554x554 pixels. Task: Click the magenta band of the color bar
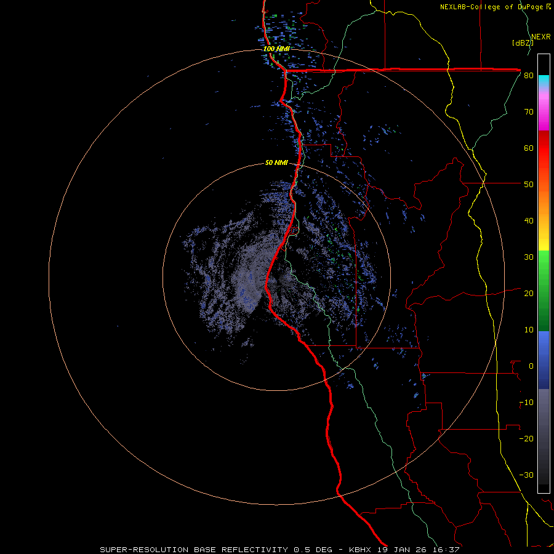[544, 113]
